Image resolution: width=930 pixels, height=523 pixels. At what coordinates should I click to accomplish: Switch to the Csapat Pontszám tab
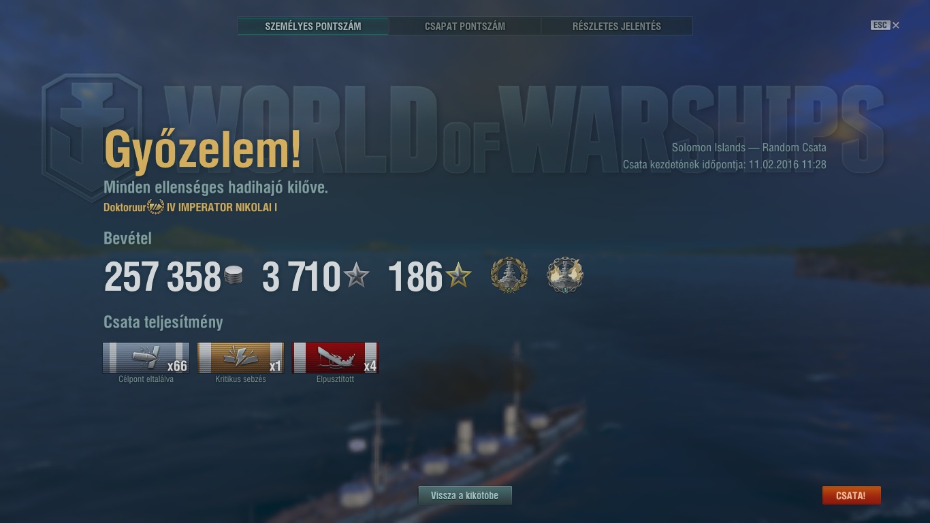[x=465, y=27]
